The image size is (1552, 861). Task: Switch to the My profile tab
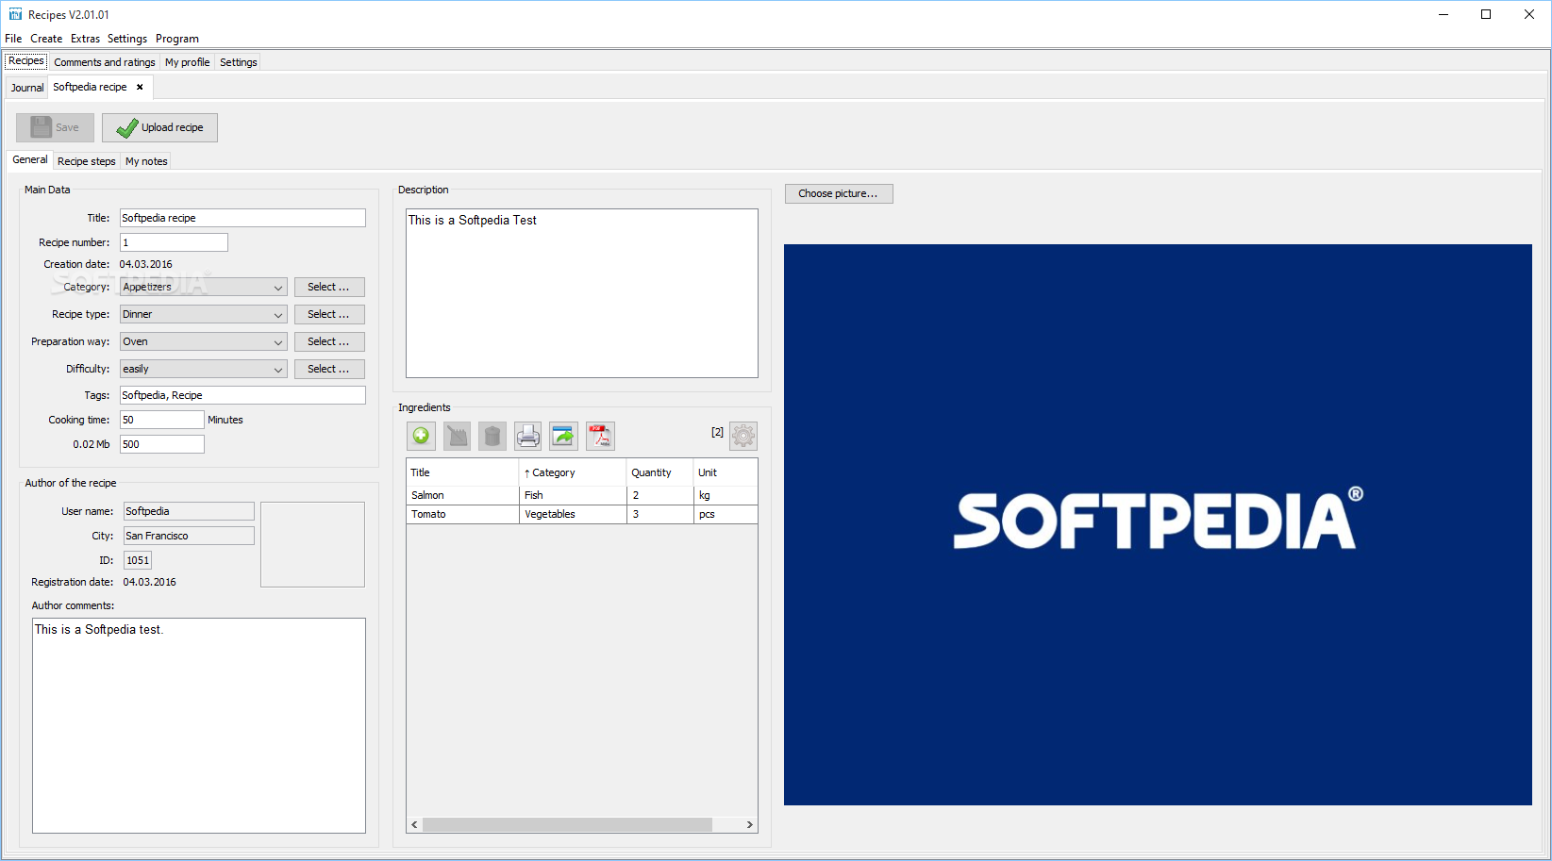coord(187,62)
